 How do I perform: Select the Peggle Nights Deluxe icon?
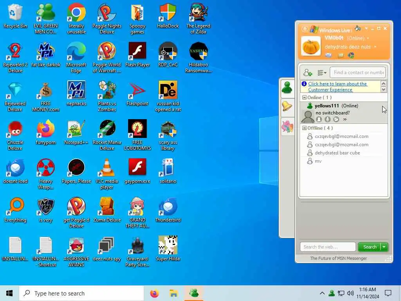point(107,18)
